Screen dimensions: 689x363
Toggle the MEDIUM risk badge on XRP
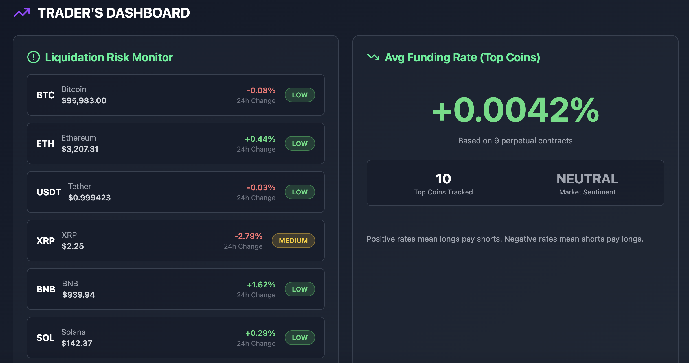point(293,240)
